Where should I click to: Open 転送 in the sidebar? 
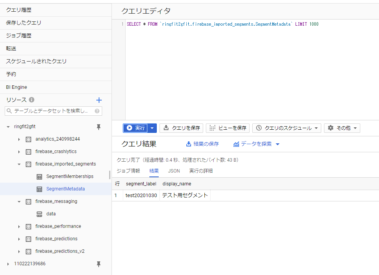(56, 49)
